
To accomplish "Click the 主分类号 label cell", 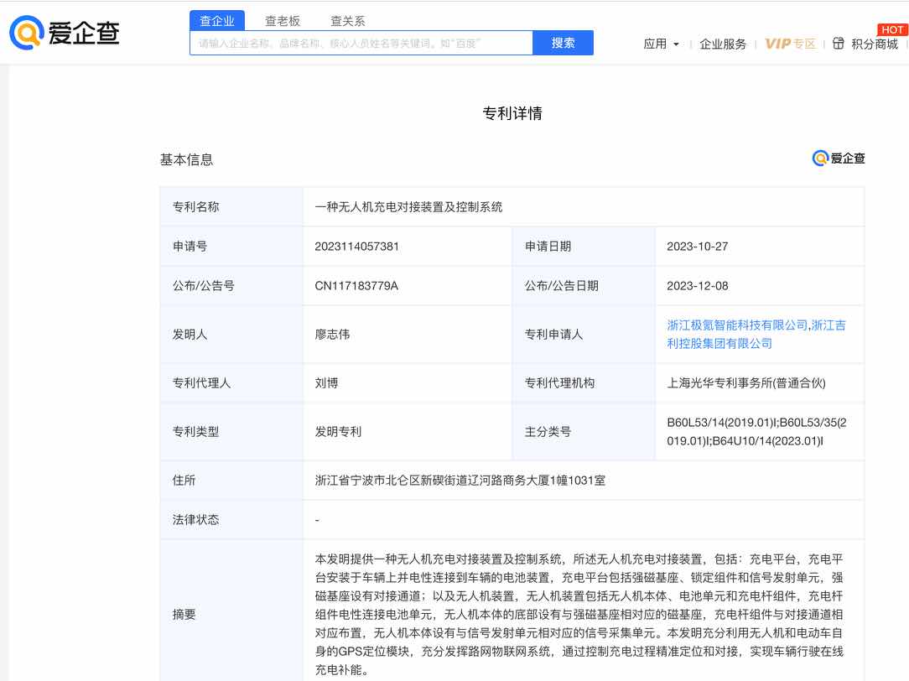I will 583,432.
